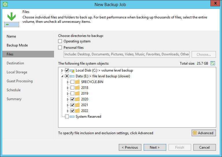Viewport: 222px width, 157px height.
Task: Click the 'Total size: 25.7 GB' text
Action: coord(194,63)
